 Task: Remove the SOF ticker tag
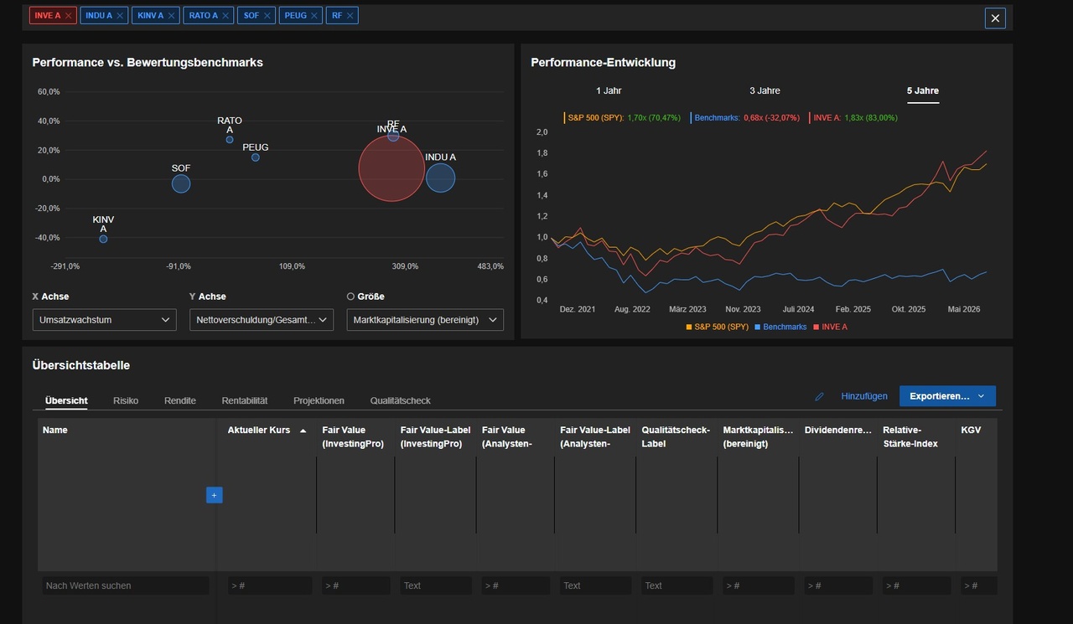click(x=267, y=16)
